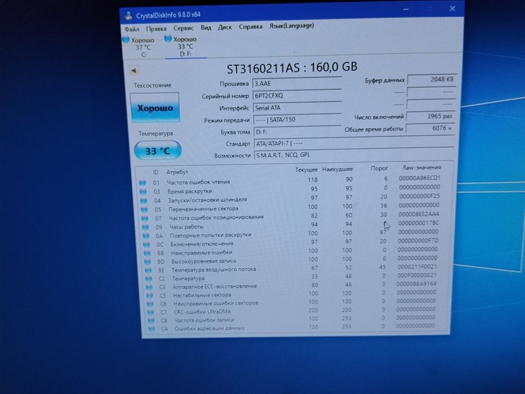Click the S.M.A.R.T., NCQ, GPL features field
This screenshot has width=525, height=394.
(x=353, y=155)
